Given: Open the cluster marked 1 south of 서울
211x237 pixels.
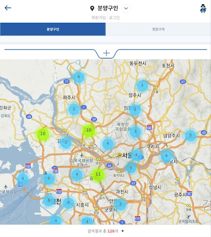Looking at the screenshot, I should [131, 168].
